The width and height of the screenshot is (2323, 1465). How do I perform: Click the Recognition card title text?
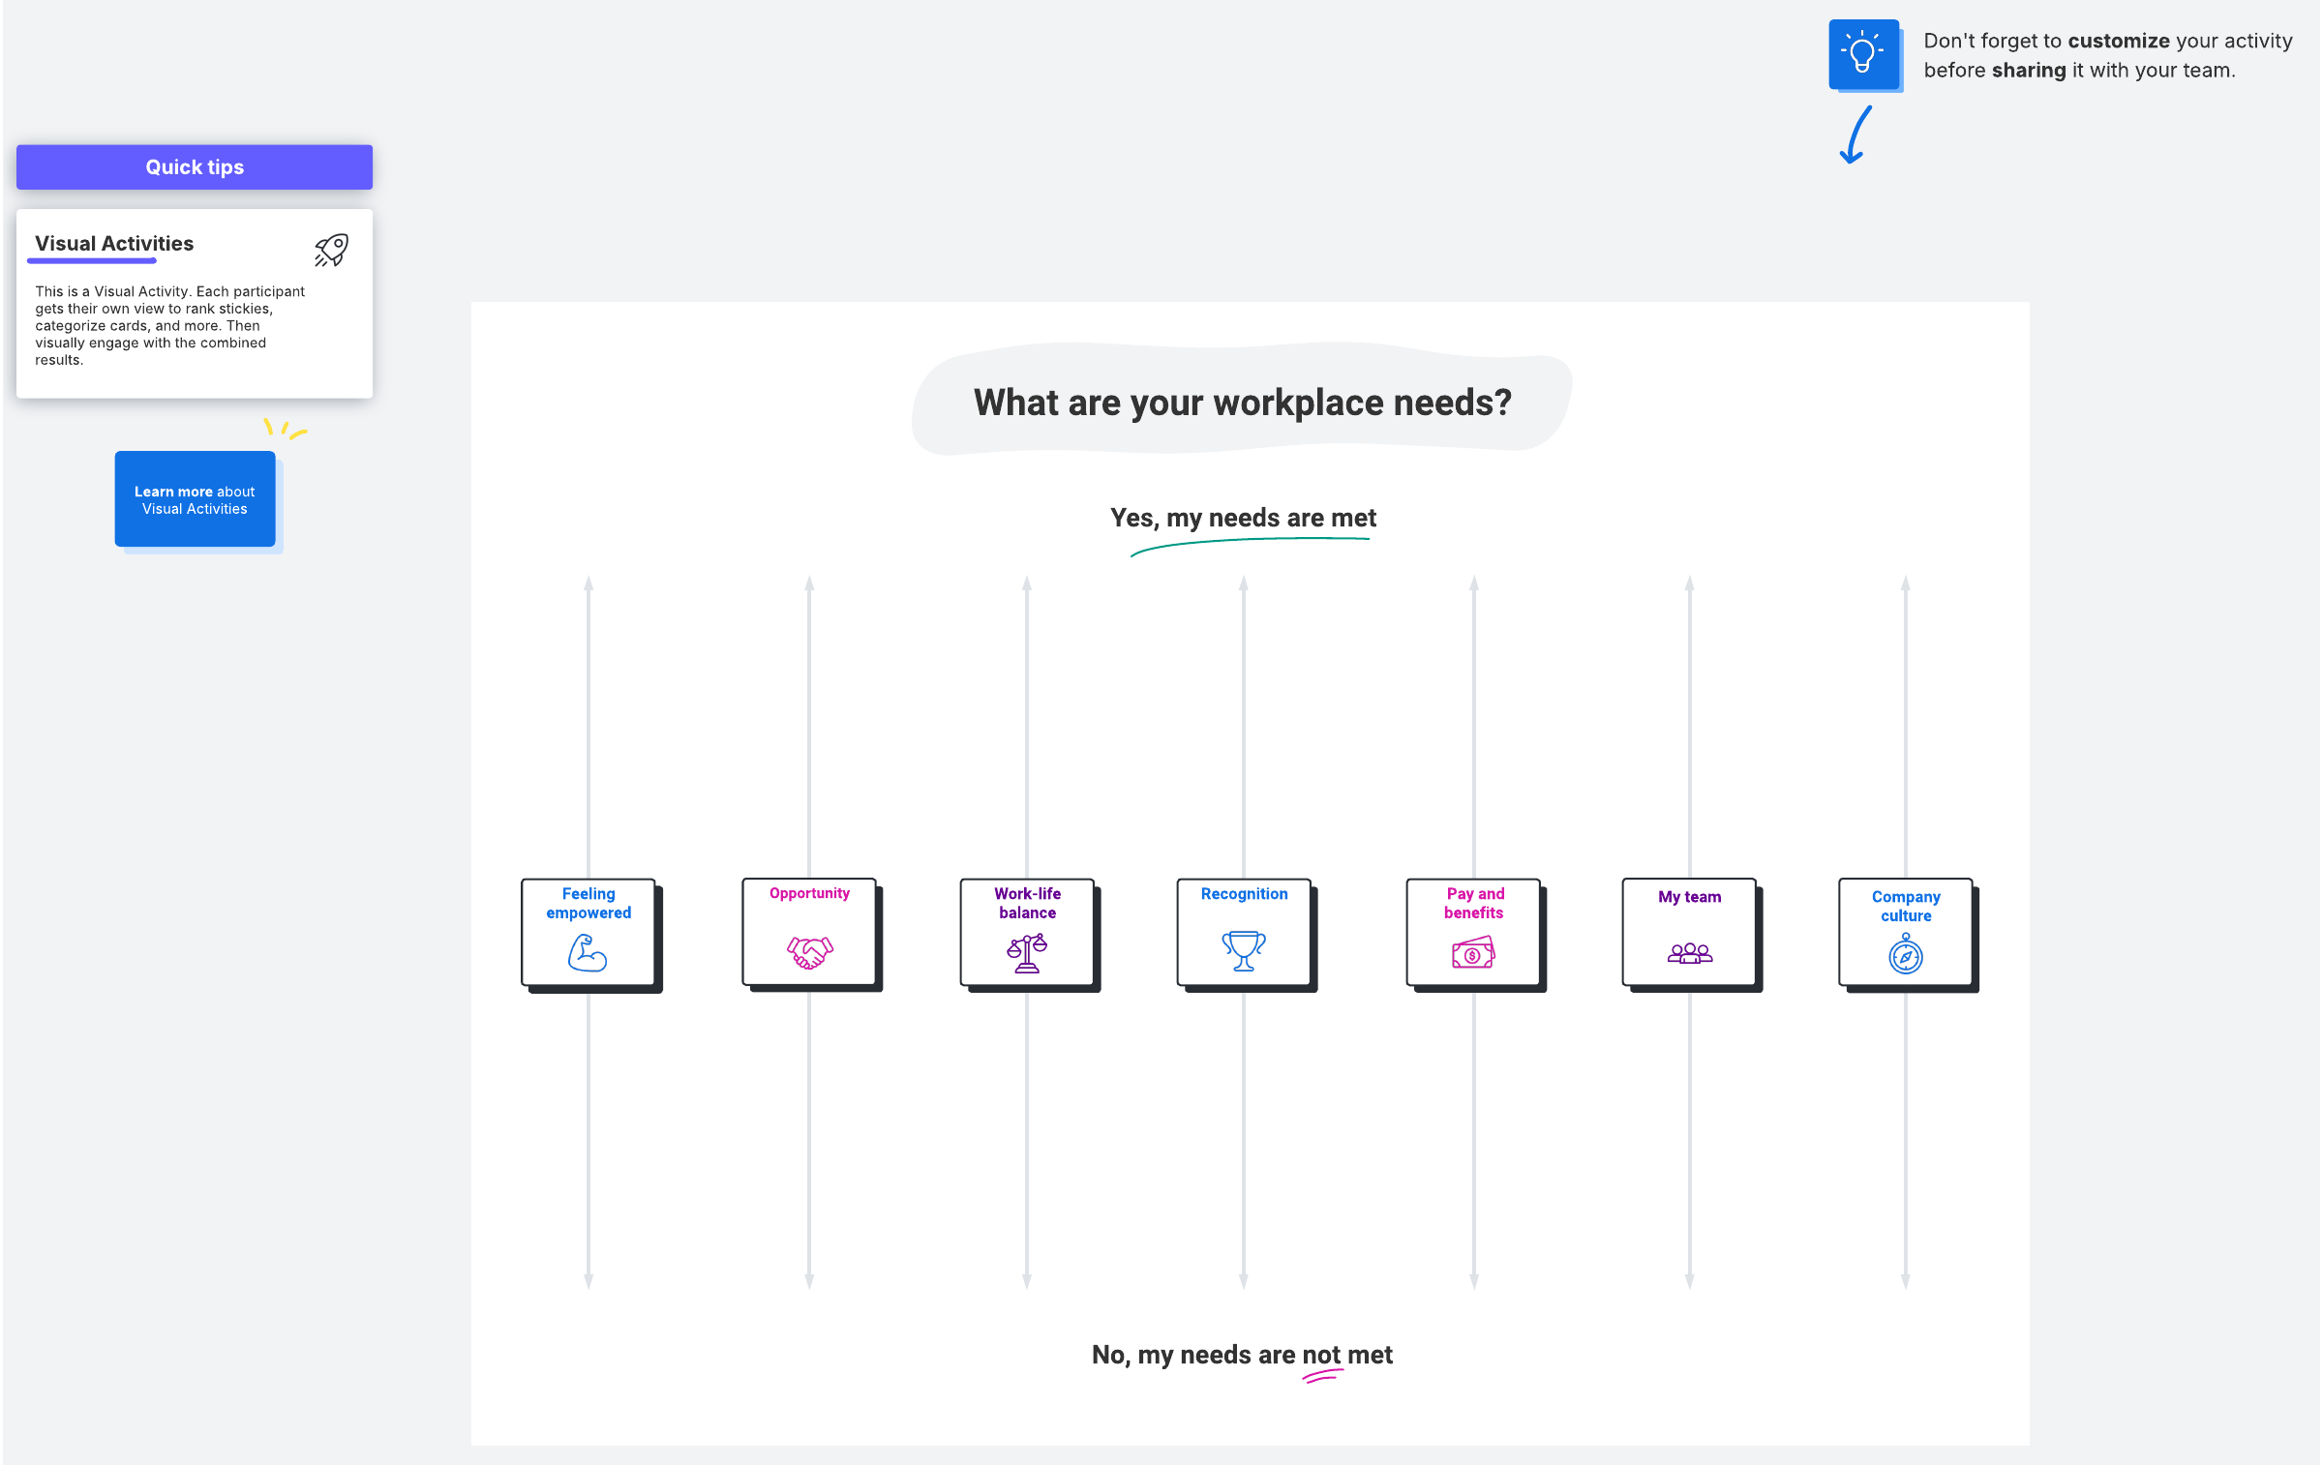tap(1244, 894)
